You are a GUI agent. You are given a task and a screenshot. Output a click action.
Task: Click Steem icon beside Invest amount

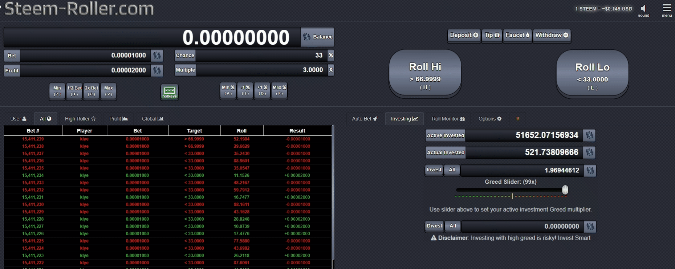point(590,170)
